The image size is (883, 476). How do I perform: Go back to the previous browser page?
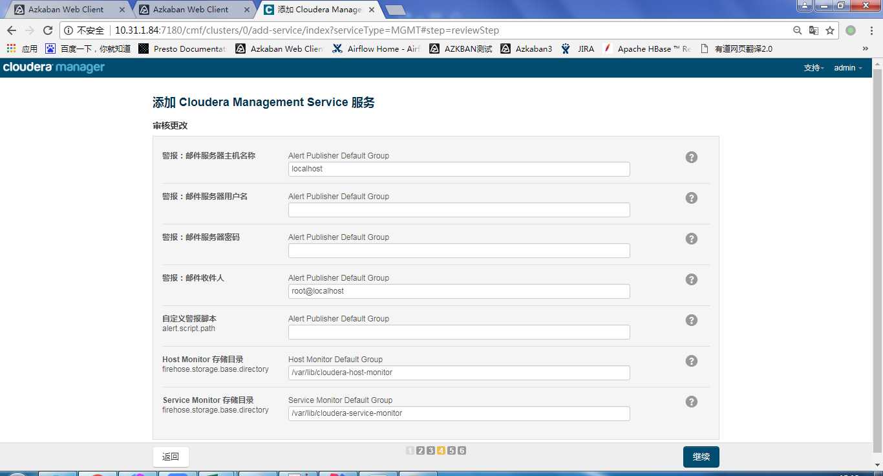(x=12, y=30)
